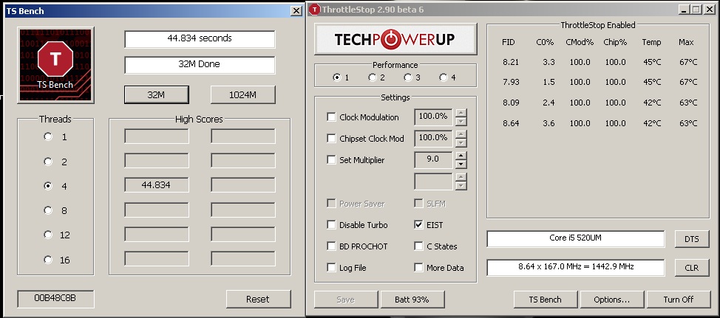720x318 pixels.
Task: Click the ThrottleStop title bar icon
Action: [314, 9]
